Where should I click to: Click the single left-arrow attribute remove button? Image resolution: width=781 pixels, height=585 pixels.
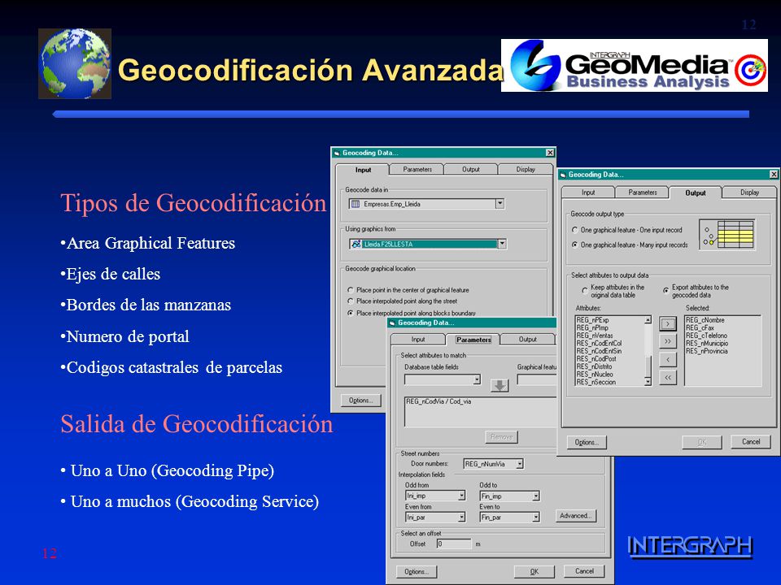click(668, 359)
